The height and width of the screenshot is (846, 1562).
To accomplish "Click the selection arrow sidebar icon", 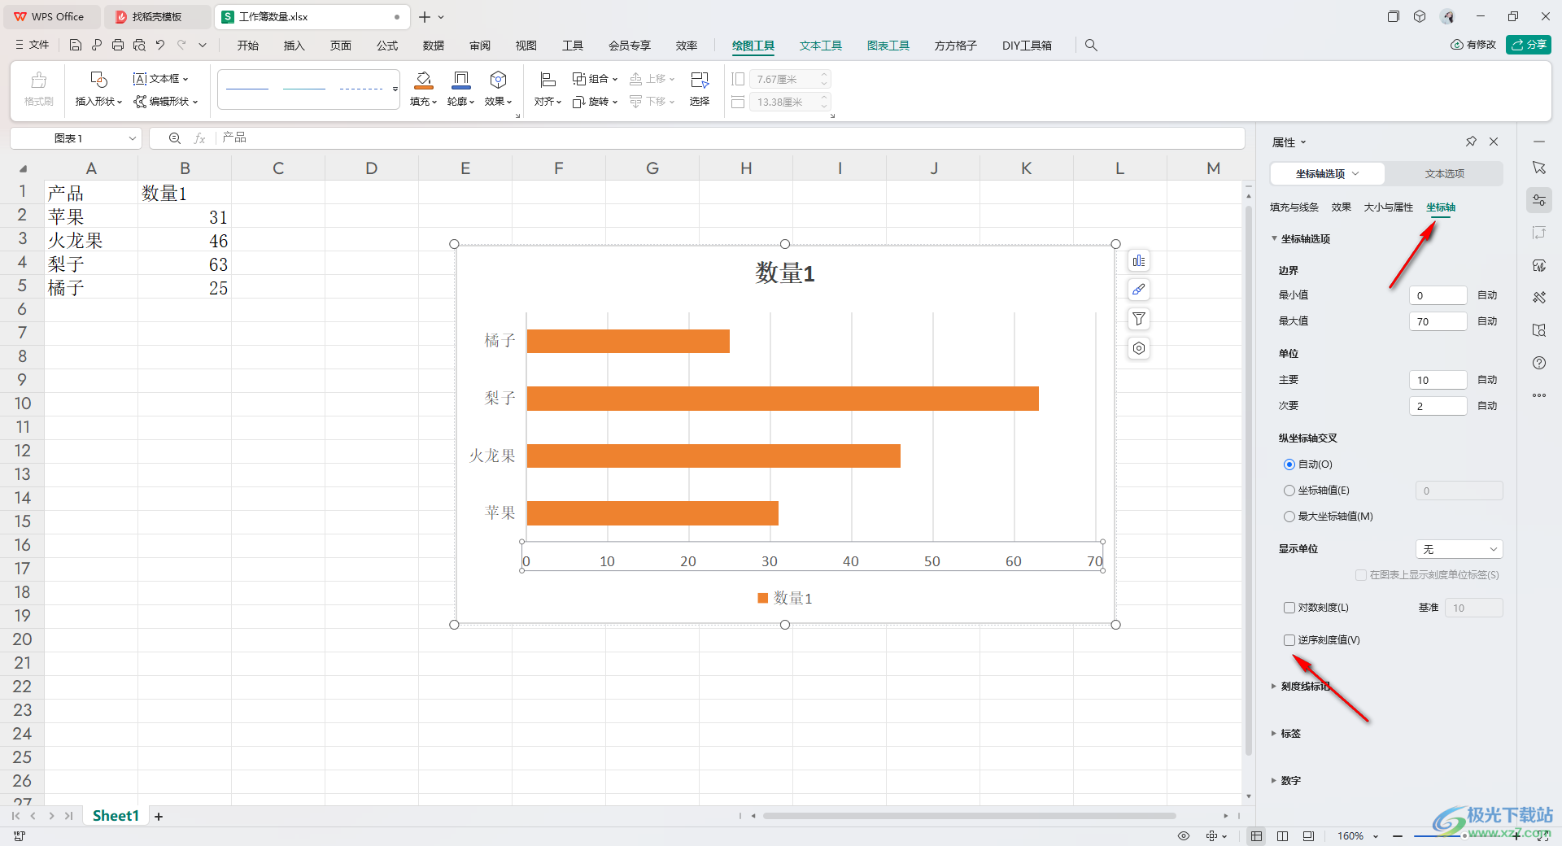I will 1539,168.
